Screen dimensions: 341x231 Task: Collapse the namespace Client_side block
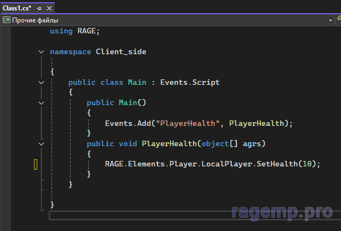pos(42,51)
